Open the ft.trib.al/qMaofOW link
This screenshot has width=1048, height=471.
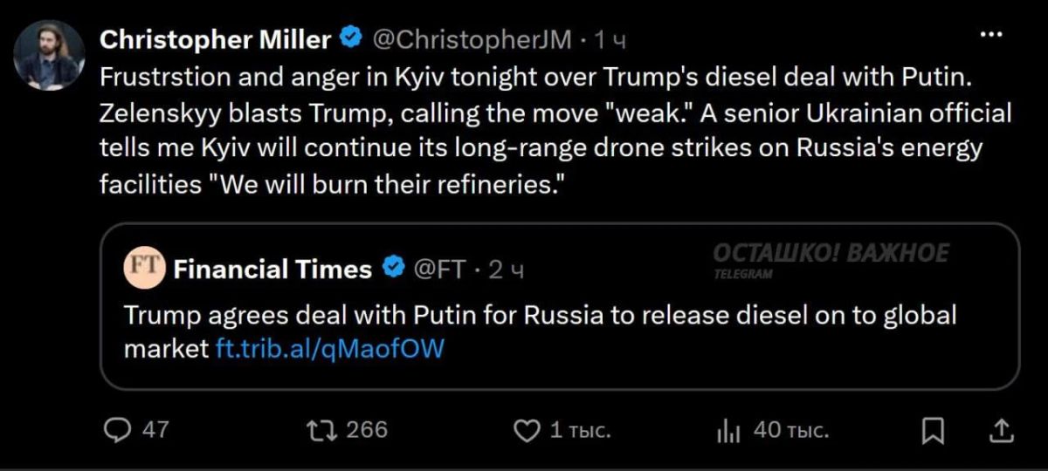click(330, 349)
